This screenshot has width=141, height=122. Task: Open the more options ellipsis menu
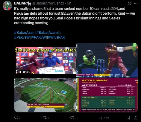pyautogui.click(x=136, y=4)
